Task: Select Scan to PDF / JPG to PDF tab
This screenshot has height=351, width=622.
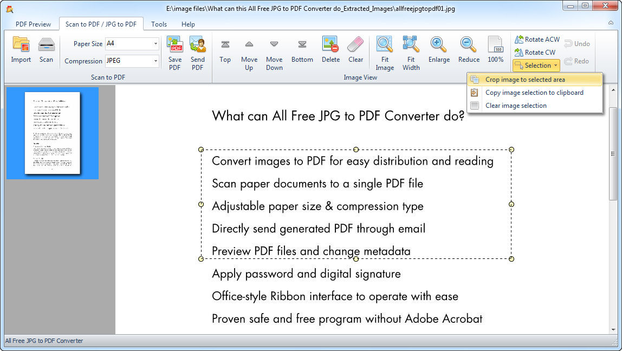Action: [101, 24]
